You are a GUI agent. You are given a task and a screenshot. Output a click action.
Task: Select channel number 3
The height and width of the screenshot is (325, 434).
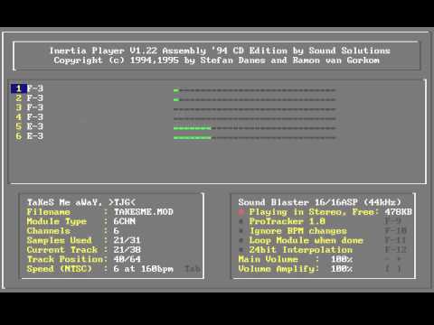coord(19,107)
